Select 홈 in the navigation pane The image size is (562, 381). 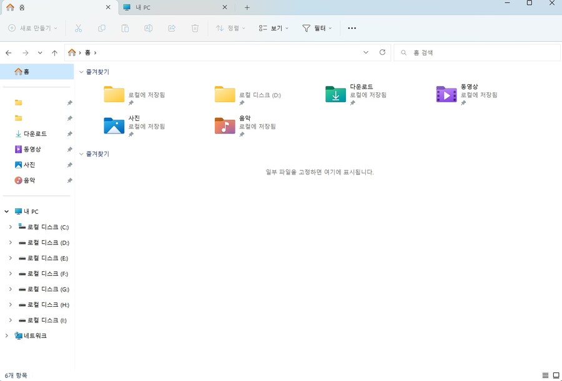37,72
